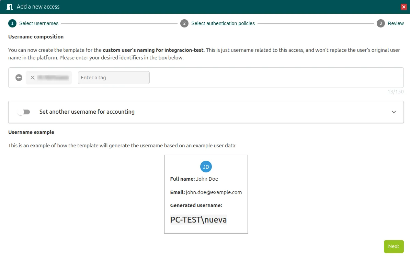The width and height of the screenshot is (410, 260).
Task: Click the email john.doe@example.com text
Action: click(214, 192)
